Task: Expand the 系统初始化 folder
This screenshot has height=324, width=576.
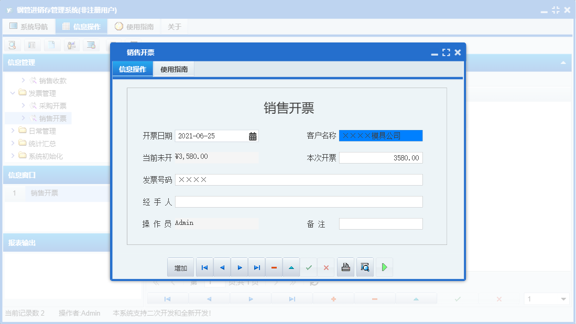Action: click(14, 155)
